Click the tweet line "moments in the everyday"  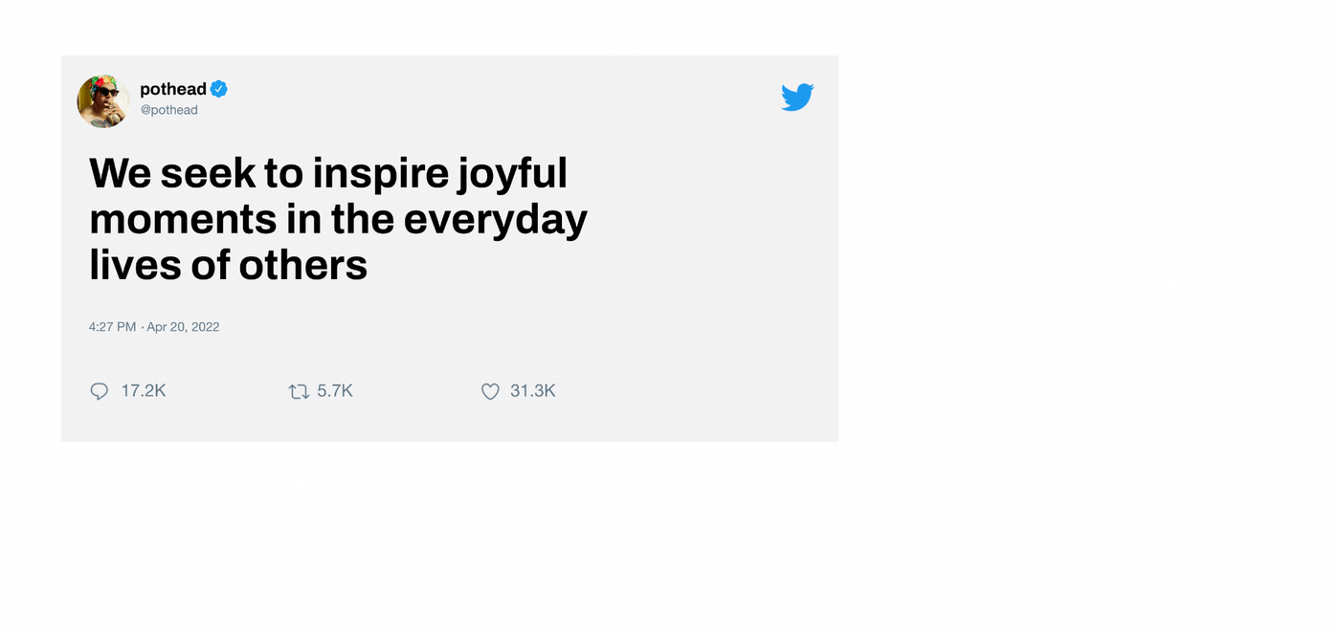pos(338,219)
